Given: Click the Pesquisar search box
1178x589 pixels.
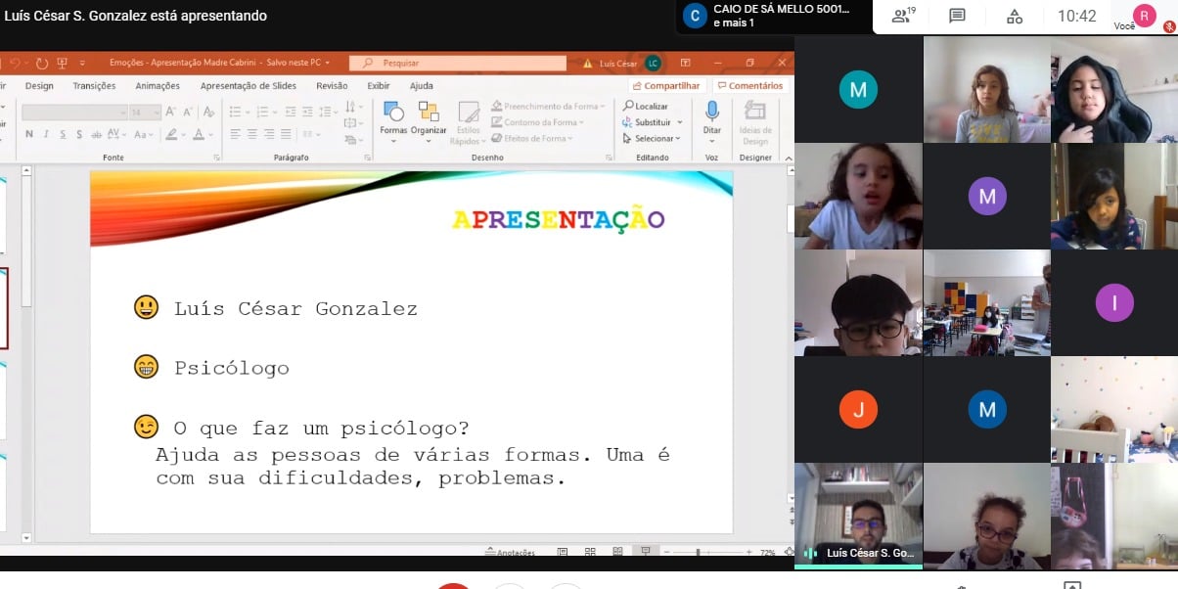Looking at the screenshot, I should 458,63.
